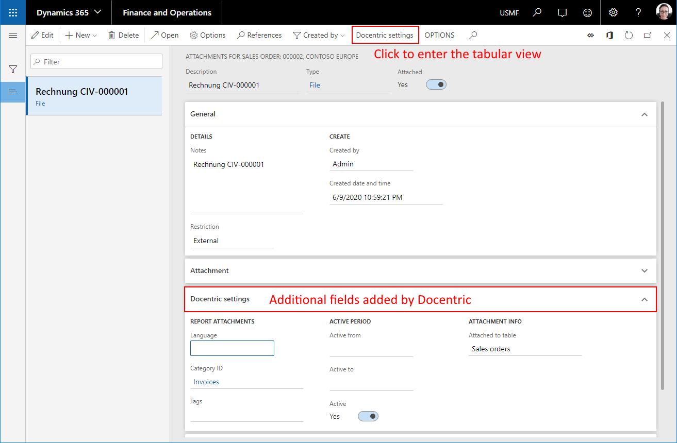Screen dimensions: 677x443
Task: Open the personalization diamond icon
Action: pos(590,35)
